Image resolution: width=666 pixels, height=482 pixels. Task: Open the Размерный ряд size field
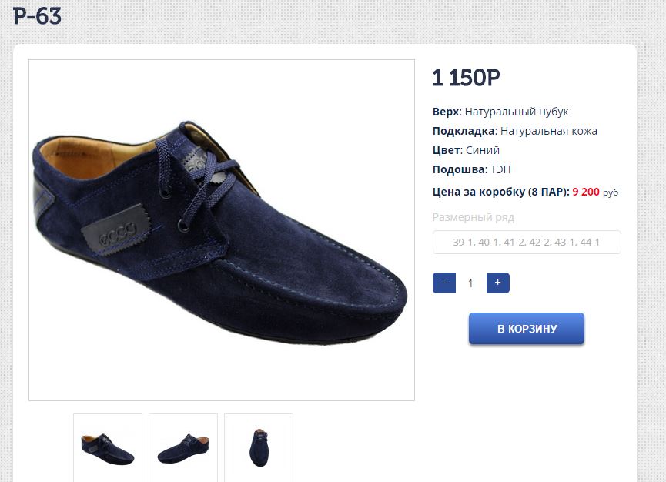(527, 242)
